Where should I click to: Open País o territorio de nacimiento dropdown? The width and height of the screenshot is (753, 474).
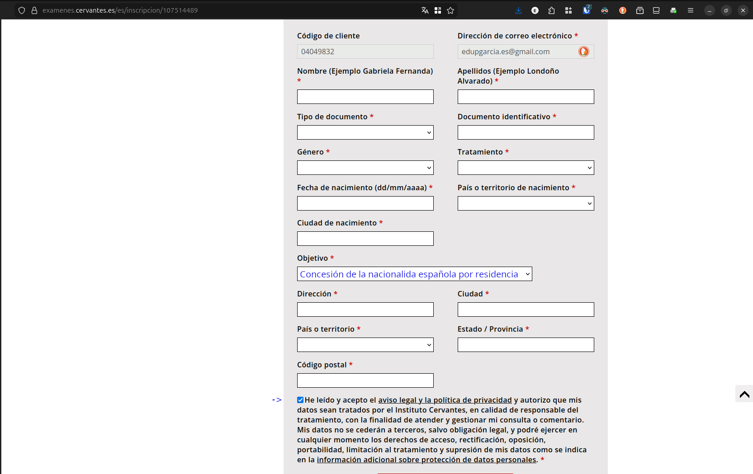coord(526,203)
